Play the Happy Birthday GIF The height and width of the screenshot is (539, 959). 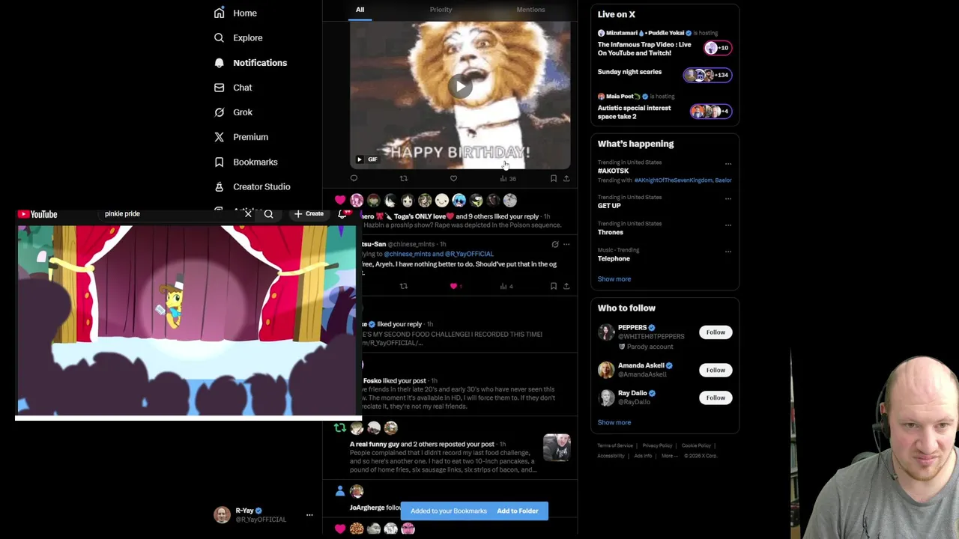click(460, 86)
